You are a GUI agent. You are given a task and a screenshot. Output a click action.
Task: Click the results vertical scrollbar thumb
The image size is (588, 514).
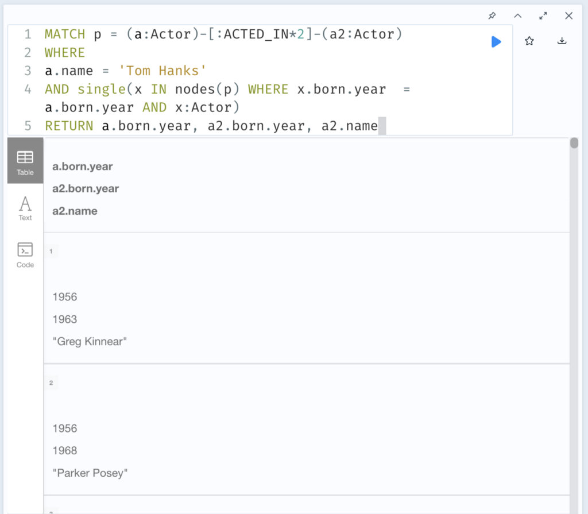(574, 143)
